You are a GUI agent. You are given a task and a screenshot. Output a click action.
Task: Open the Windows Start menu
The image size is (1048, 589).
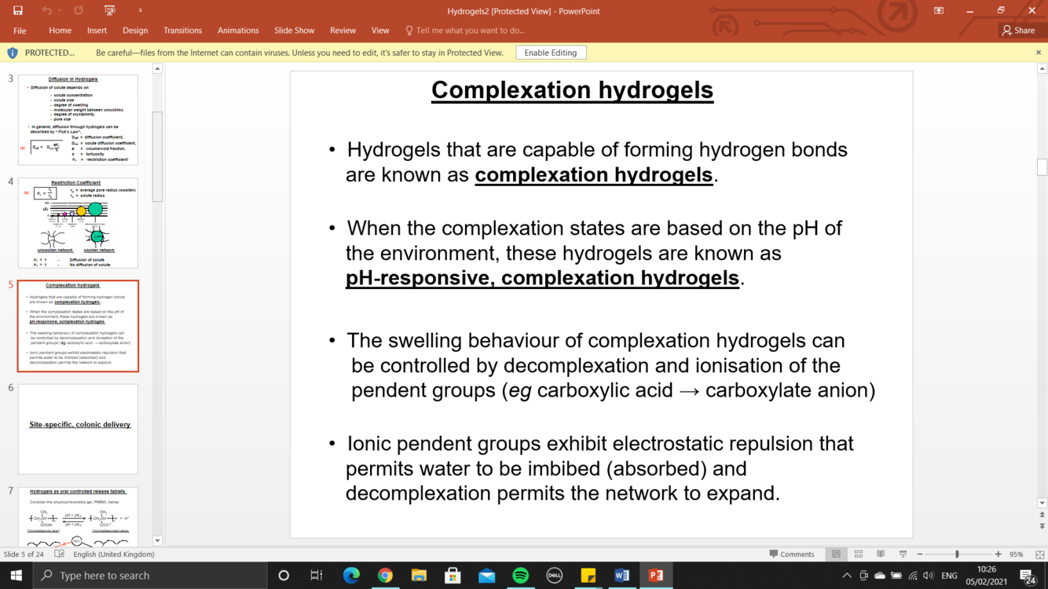(x=16, y=576)
